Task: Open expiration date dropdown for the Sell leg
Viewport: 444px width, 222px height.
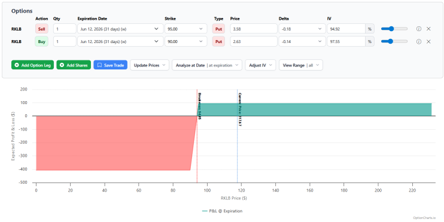Action: pyautogui.click(x=120, y=29)
